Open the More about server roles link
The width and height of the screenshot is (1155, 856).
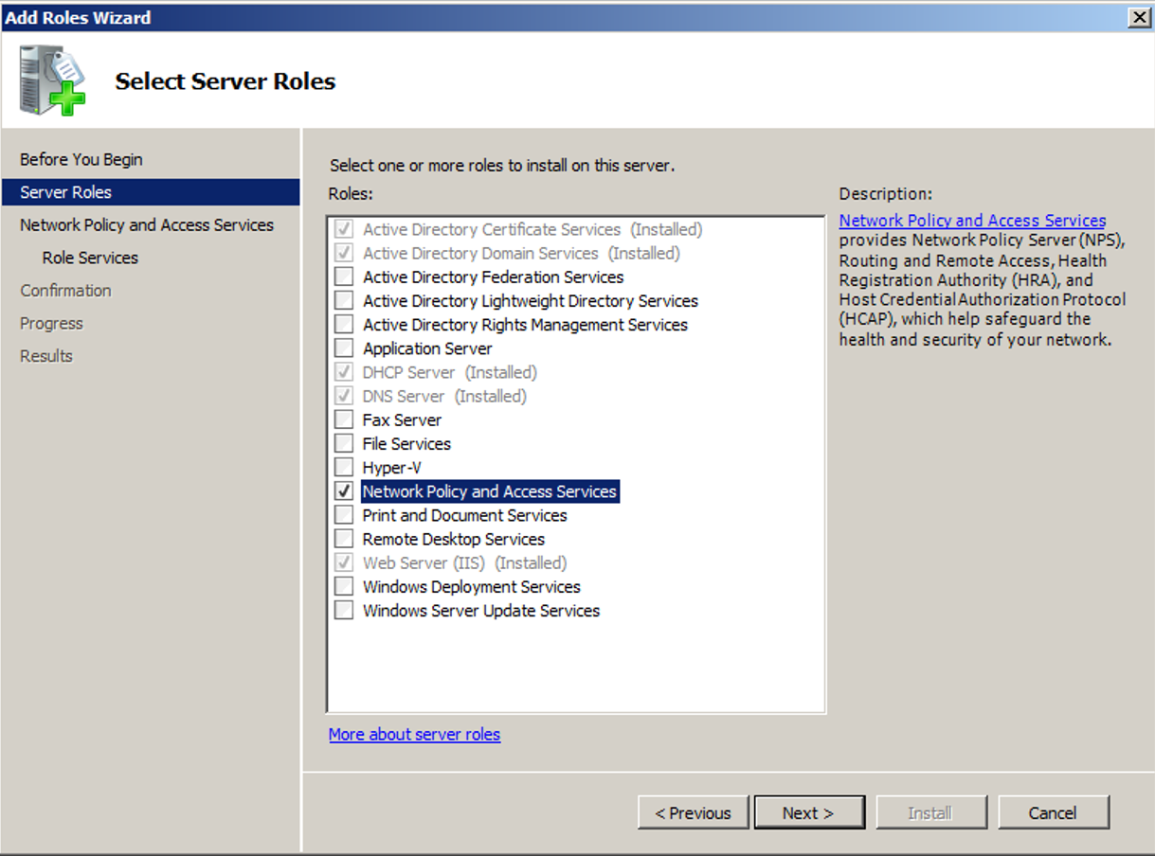[414, 735]
